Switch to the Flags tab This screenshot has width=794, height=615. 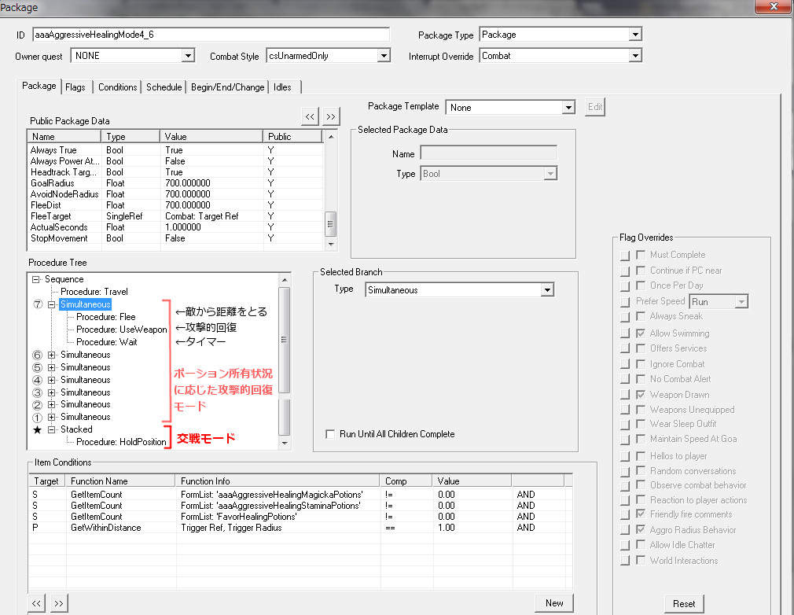tap(75, 87)
